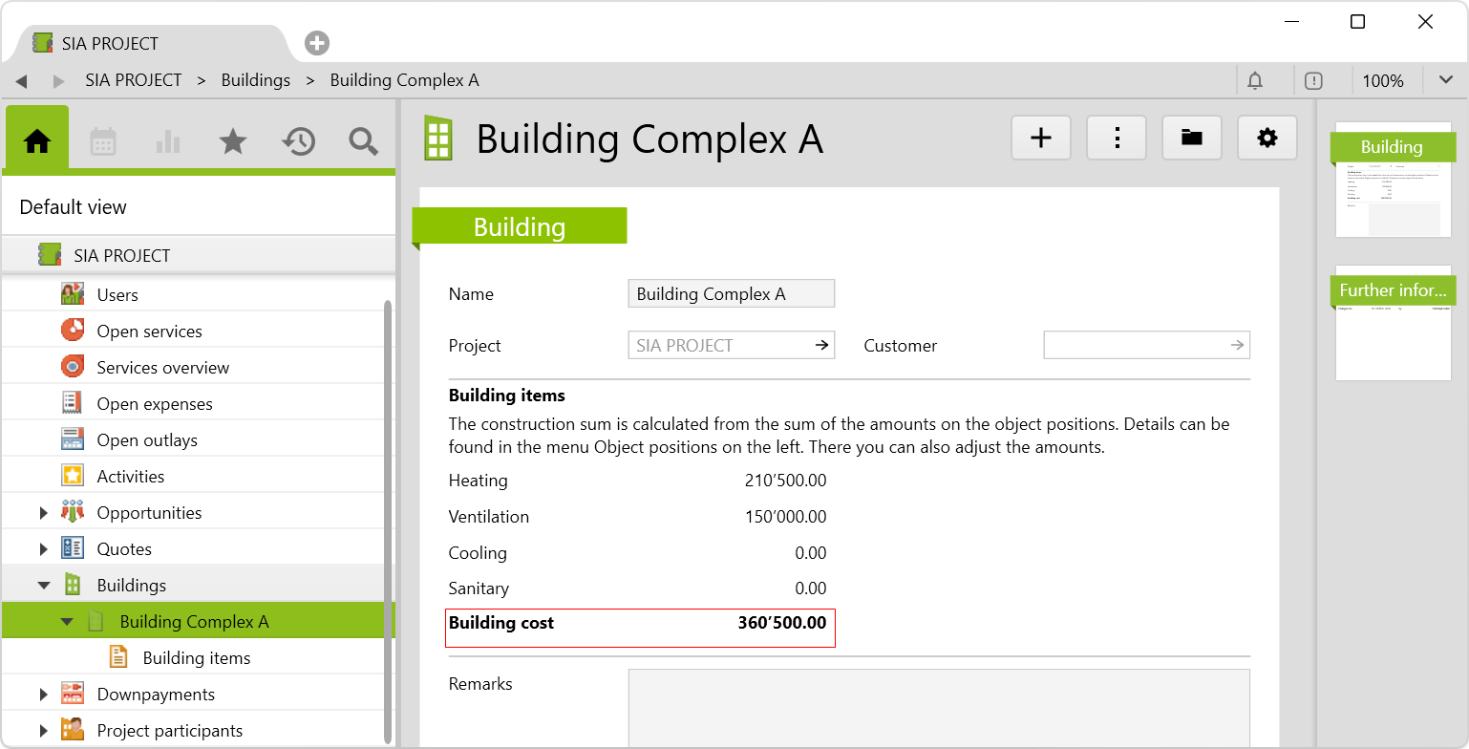Open the zoom level dropdown arrow
The height and width of the screenshot is (749, 1469).
coord(1445,81)
